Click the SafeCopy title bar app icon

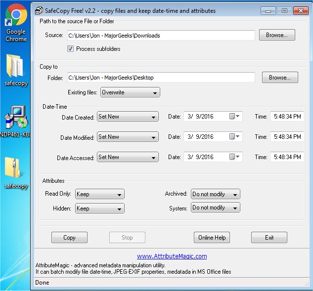(x=39, y=10)
